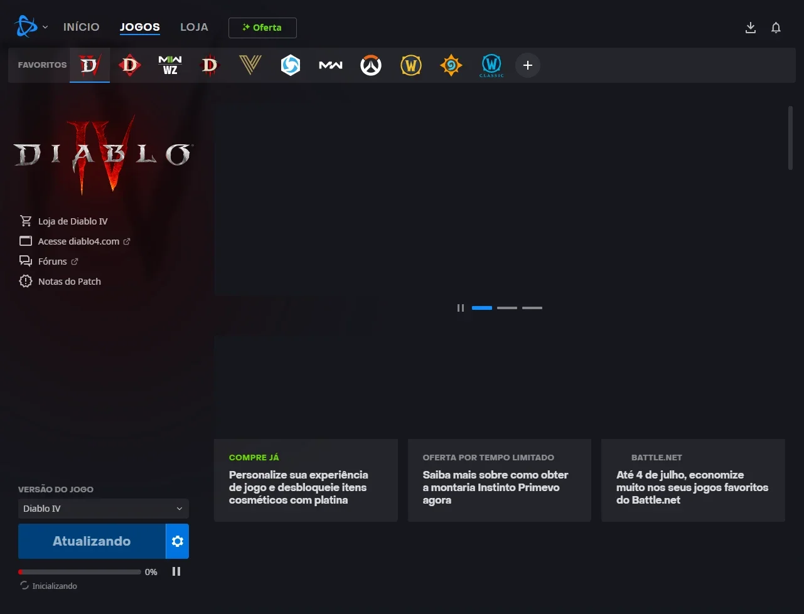Screen dimensions: 804x614
Task: Click the browser window icon beside Acesse
Action: [26, 241]
